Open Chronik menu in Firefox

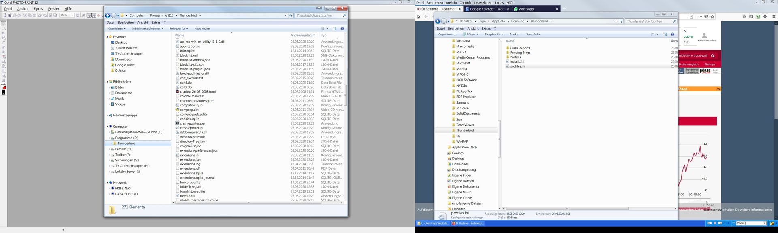click(x=465, y=2)
